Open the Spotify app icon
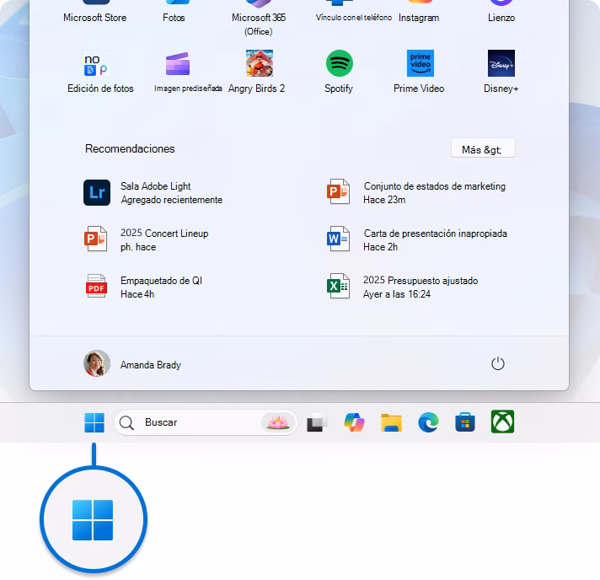This screenshot has height=580, width=600. click(x=339, y=63)
